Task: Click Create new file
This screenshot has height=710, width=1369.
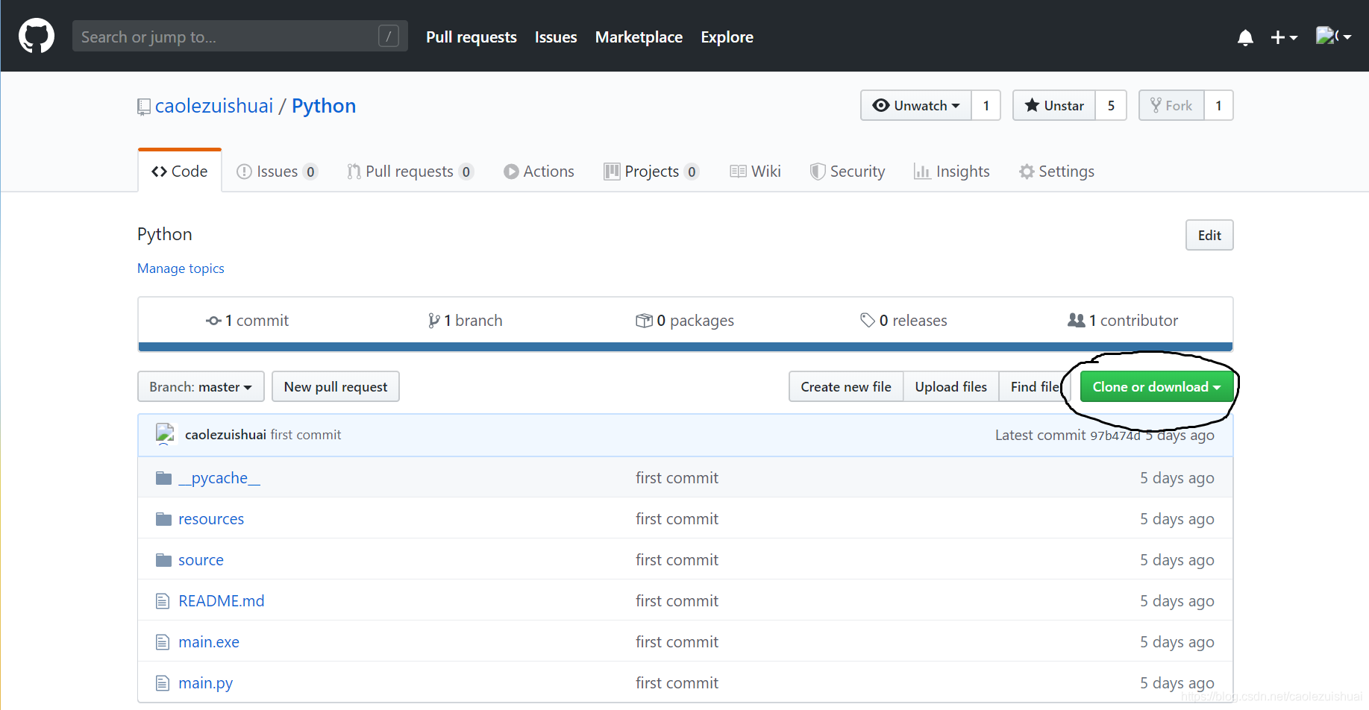Action: coord(846,386)
